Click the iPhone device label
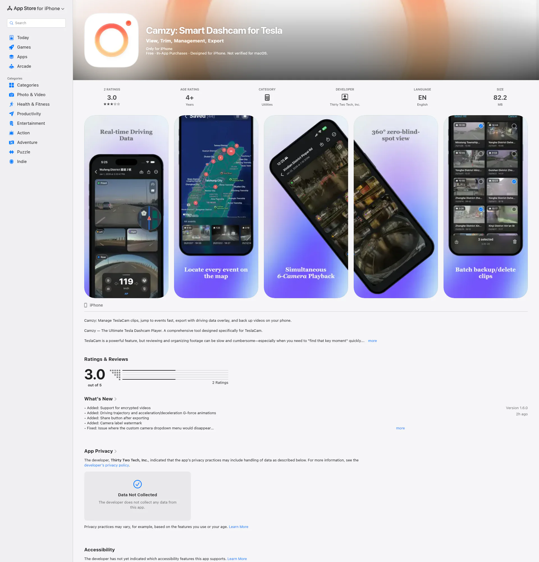The image size is (539, 562). click(x=94, y=305)
